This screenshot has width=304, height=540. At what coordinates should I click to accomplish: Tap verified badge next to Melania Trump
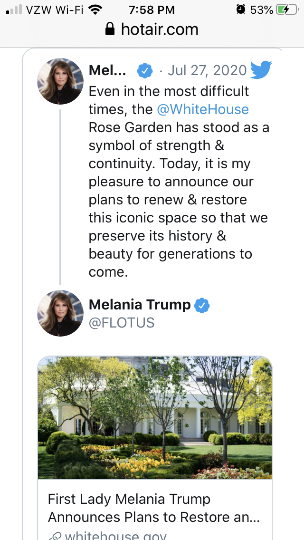202,305
